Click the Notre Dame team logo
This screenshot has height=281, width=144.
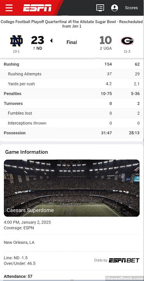[x=16, y=41]
